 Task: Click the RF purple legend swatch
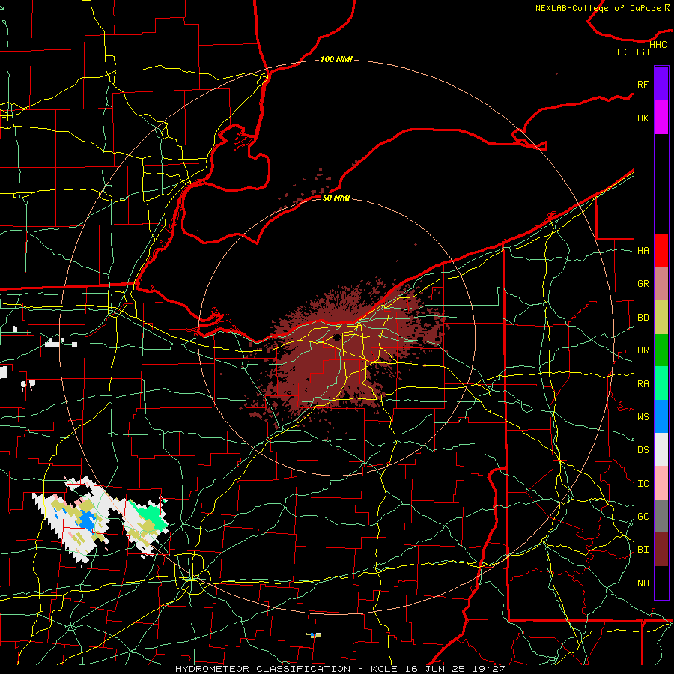(x=661, y=84)
